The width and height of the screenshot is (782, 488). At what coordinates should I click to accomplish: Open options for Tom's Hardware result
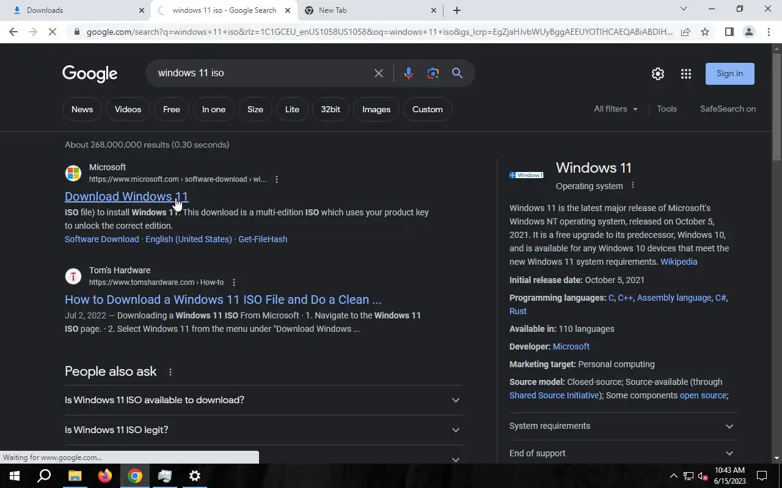coord(234,282)
